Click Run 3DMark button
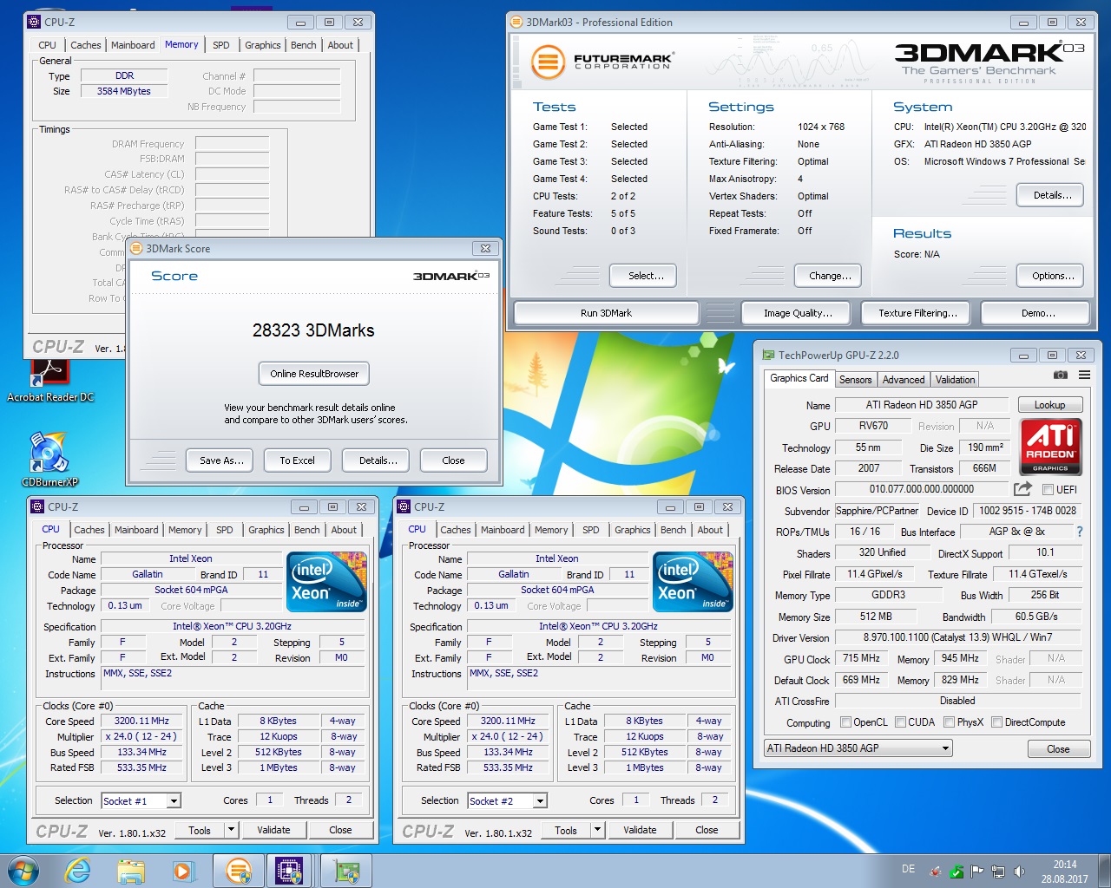This screenshot has width=1111, height=888. coord(606,313)
